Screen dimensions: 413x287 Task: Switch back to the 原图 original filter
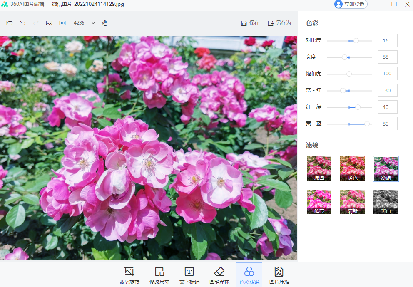(x=319, y=168)
